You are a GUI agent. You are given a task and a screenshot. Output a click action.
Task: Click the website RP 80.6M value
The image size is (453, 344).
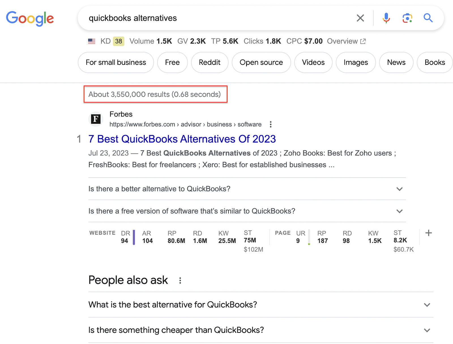(176, 241)
